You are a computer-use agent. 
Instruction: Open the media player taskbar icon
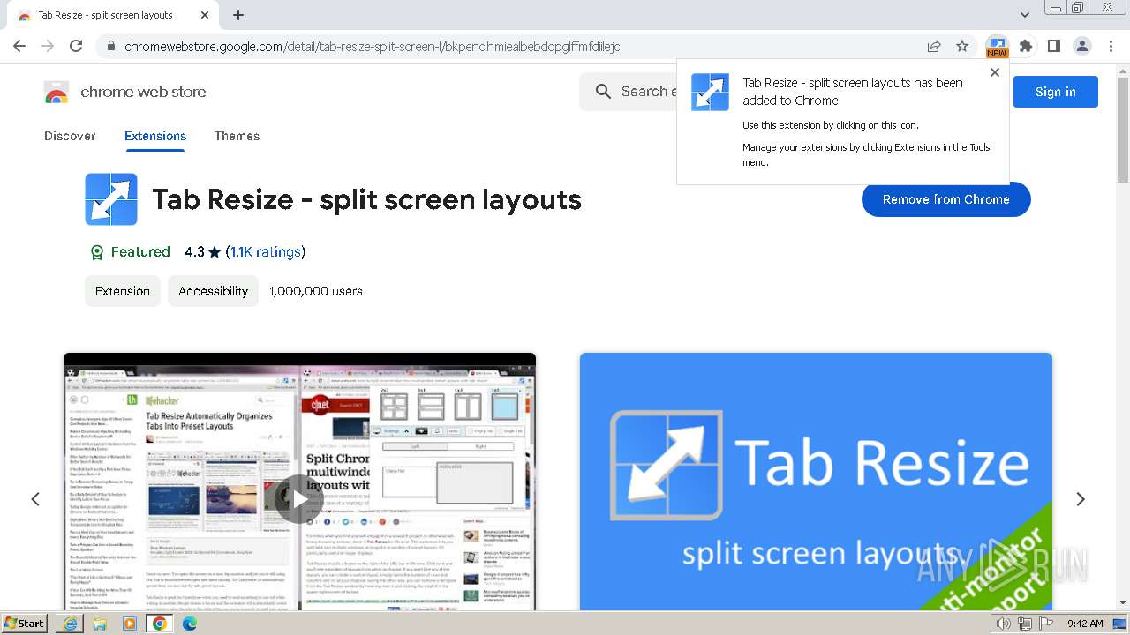130,624
